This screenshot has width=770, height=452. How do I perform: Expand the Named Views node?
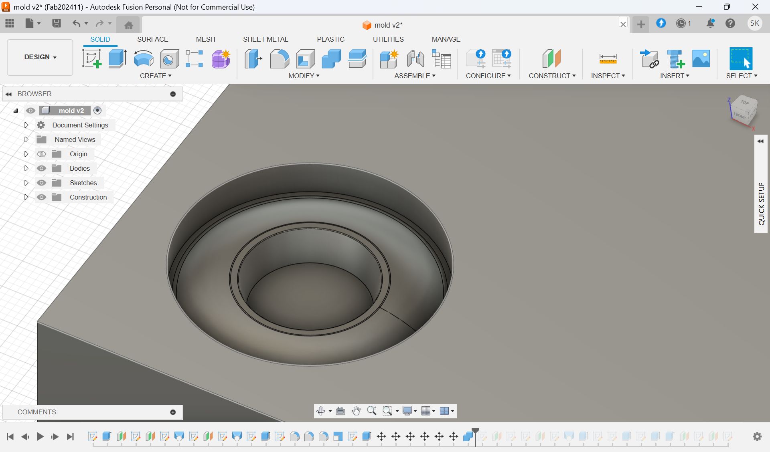tap(26, 139)
